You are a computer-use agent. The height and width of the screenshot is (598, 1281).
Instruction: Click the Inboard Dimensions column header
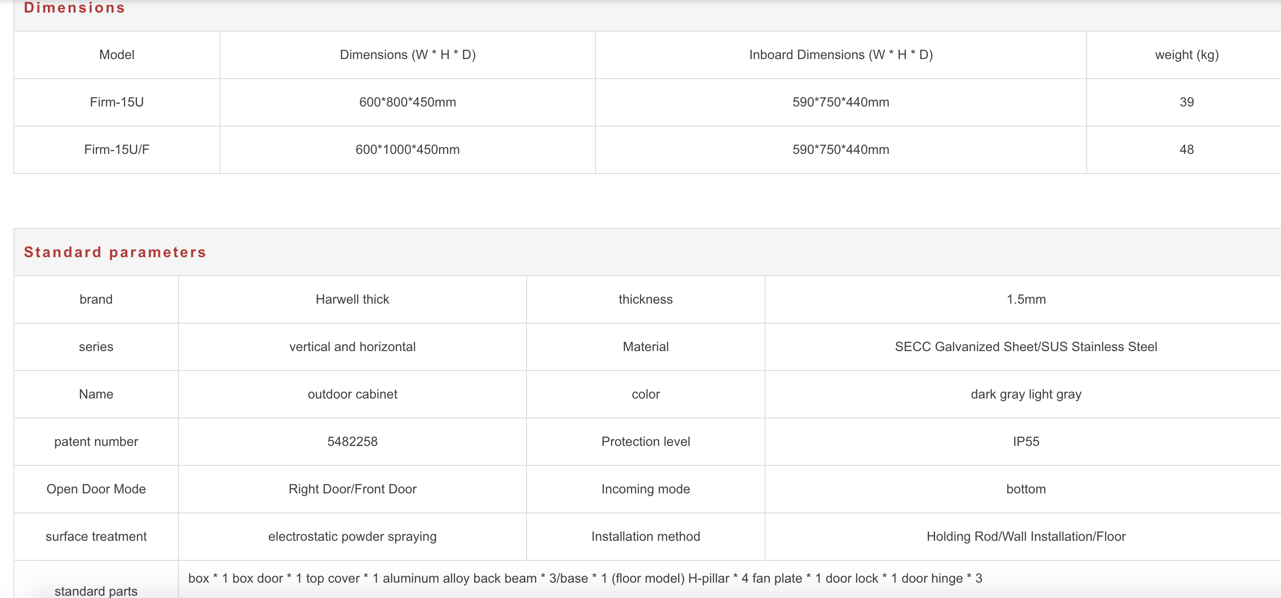pyautogui.click(x=840, y=55)
